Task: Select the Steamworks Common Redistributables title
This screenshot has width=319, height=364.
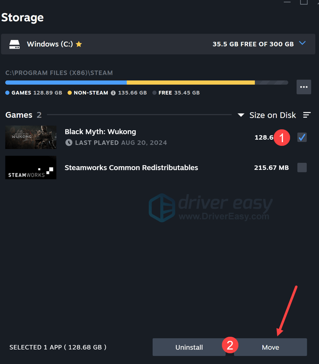Action: click(131, 168)
